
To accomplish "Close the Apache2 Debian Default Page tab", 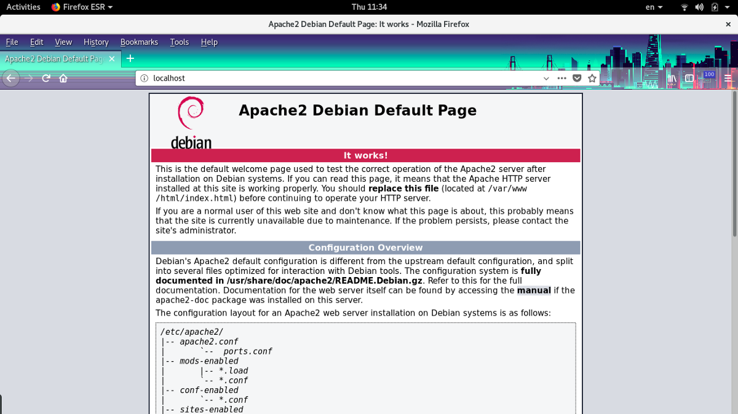I will [x=112, y=59].
